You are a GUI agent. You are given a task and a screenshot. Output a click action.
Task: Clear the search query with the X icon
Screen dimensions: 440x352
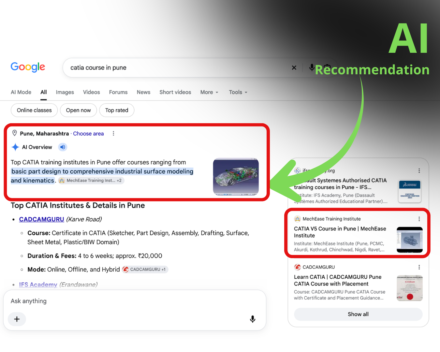pos(294,67)
